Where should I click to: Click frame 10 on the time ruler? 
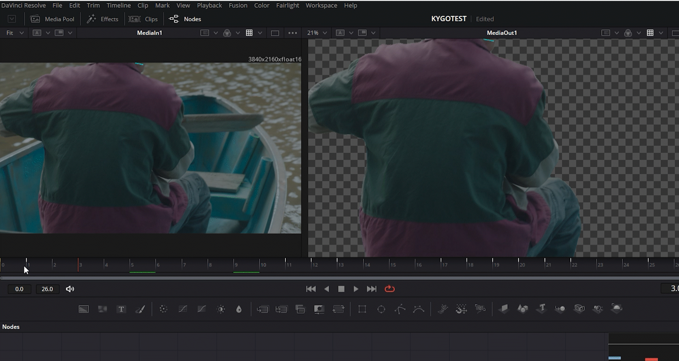[260, 265]
